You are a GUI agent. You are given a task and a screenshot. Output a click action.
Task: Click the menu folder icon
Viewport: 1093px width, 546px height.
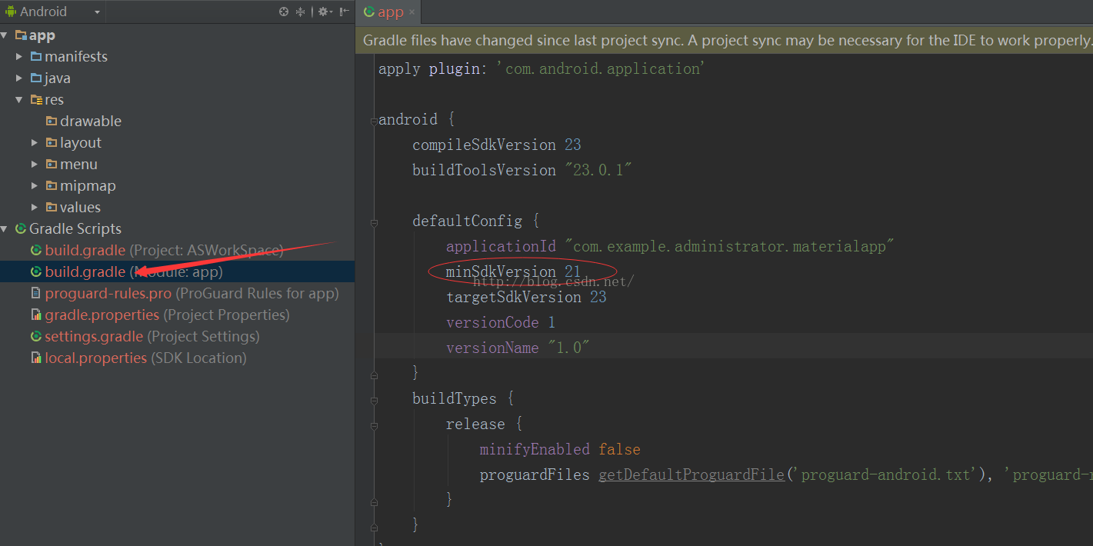pyautogui.click(x=52, y=165)
